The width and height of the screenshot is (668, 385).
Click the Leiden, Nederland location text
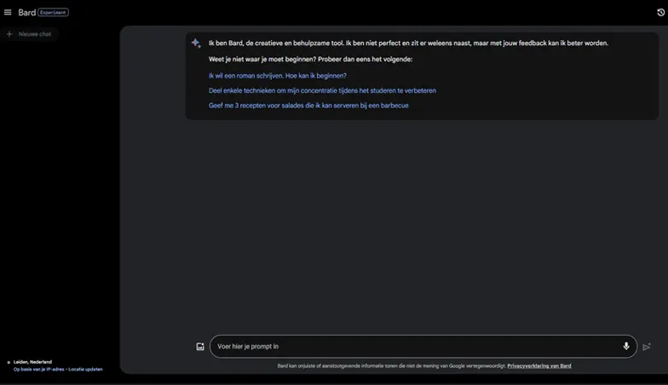point(32,362)
